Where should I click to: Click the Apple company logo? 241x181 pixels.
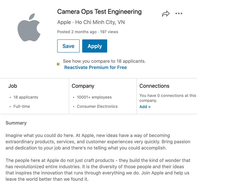tap(29, 27)
